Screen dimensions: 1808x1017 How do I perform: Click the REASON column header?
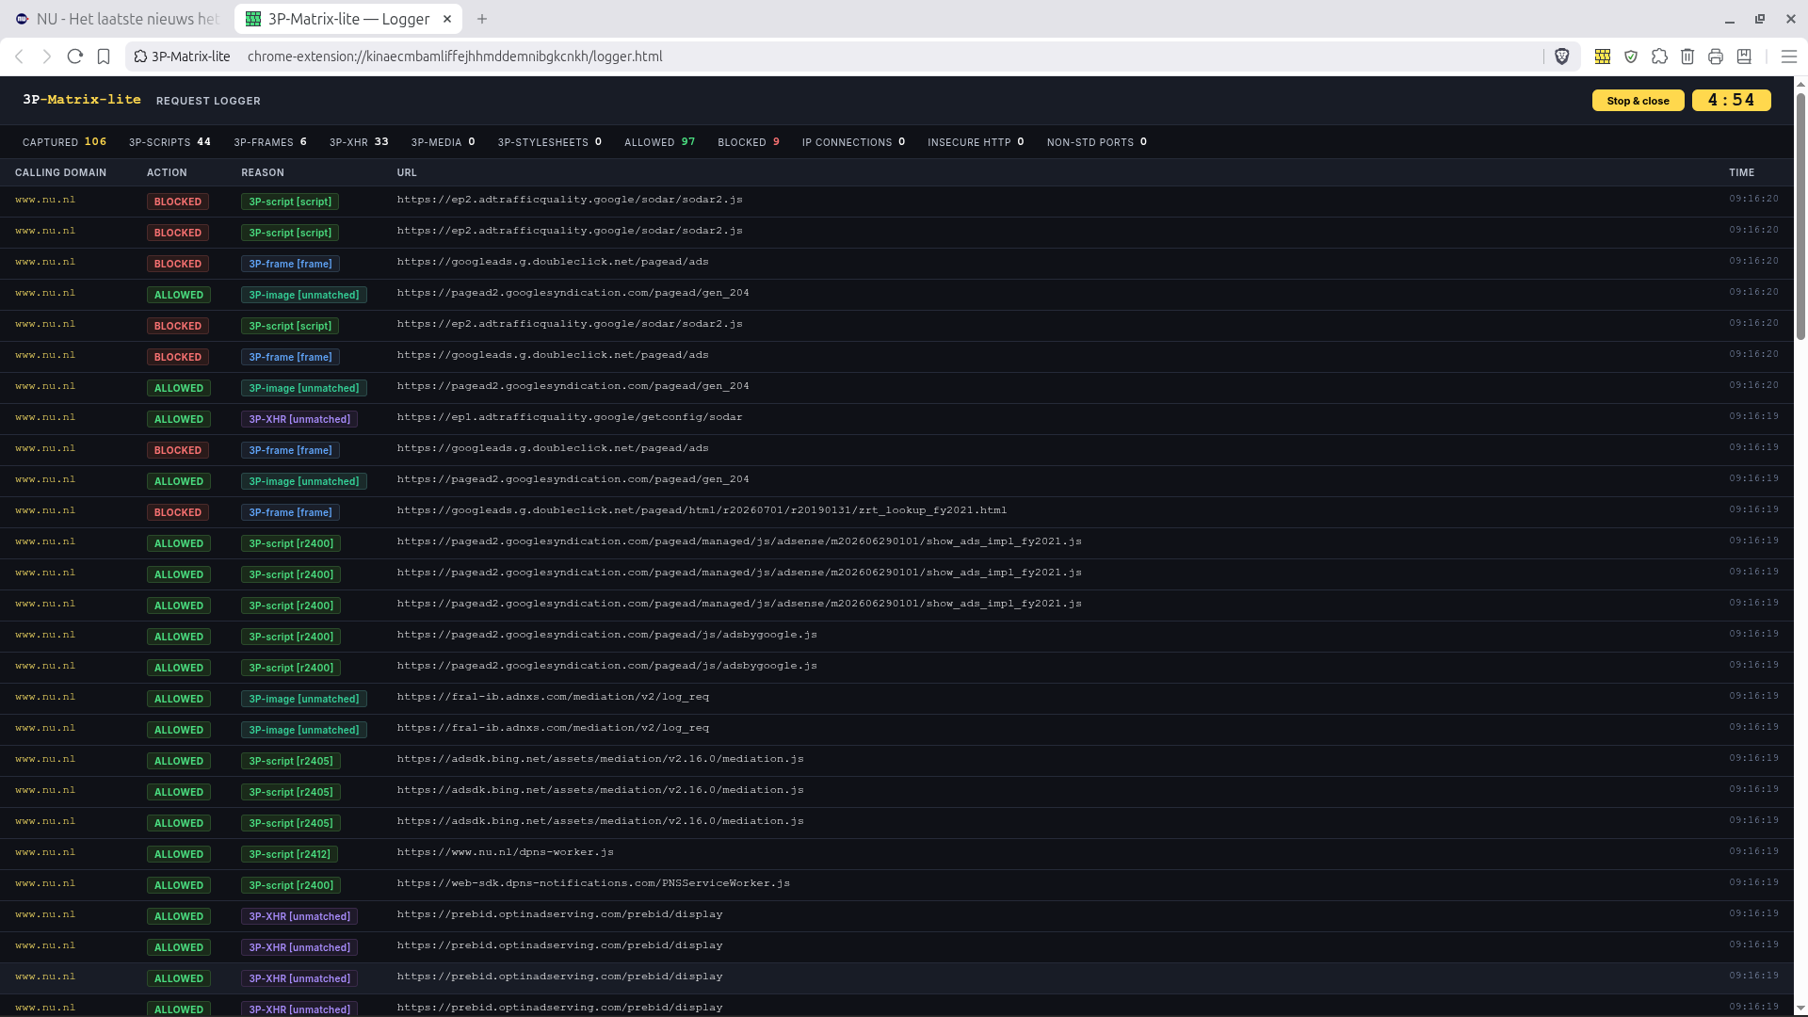(263, 172)
